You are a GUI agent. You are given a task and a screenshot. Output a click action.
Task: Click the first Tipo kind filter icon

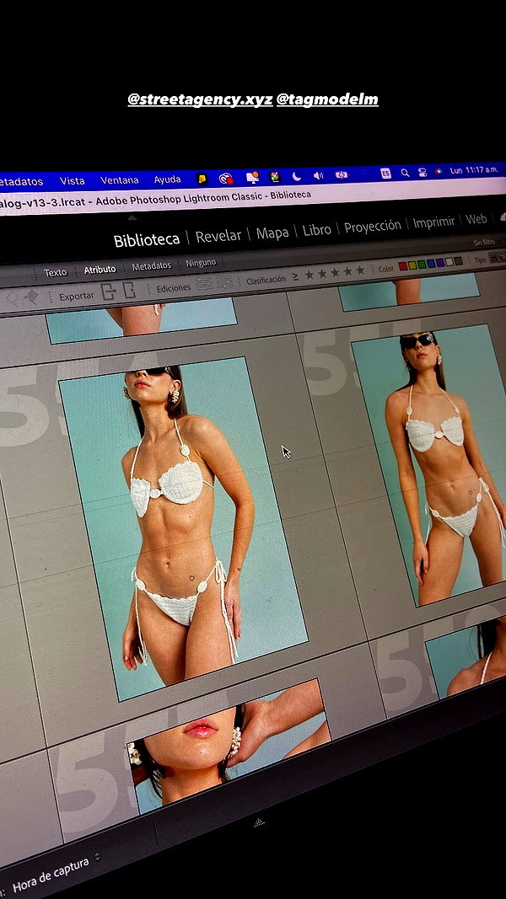(493, 258)
